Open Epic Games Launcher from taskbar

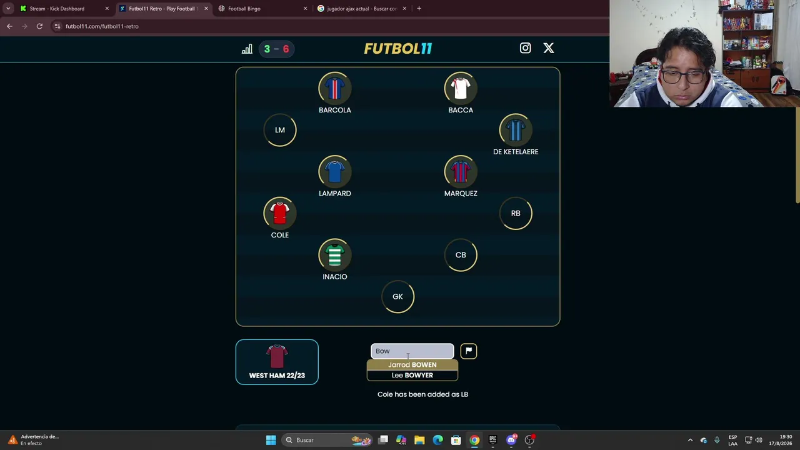click(x=492, y=440)
